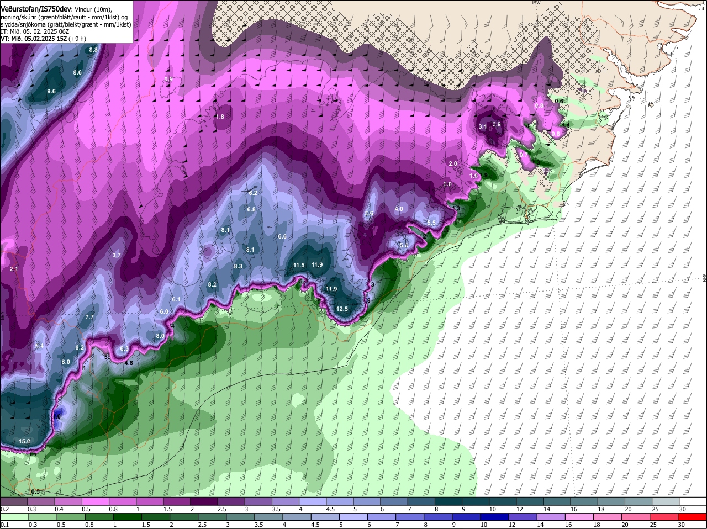
Task: Click the 1.8 value label on the map
Action: point(220,117)
